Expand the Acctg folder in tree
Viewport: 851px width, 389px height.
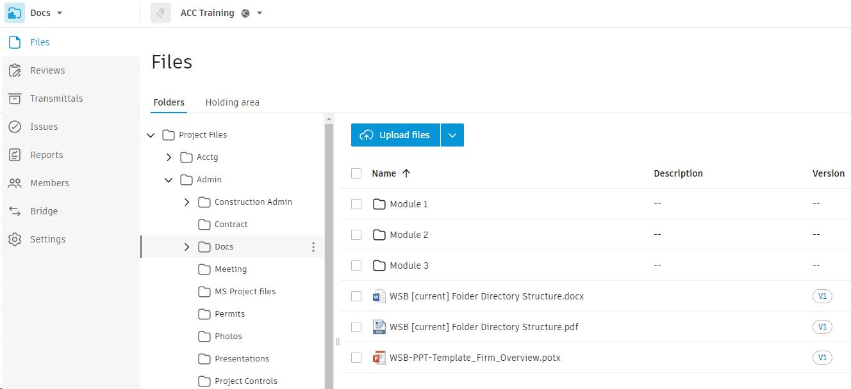pyautogui.click(x=169, y=157)
